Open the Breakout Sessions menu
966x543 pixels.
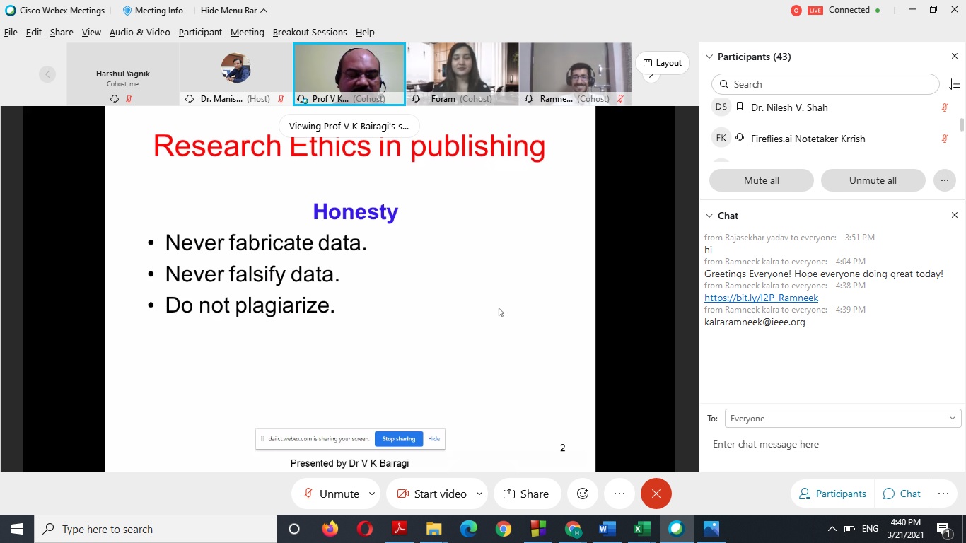[x=310, y=32]
